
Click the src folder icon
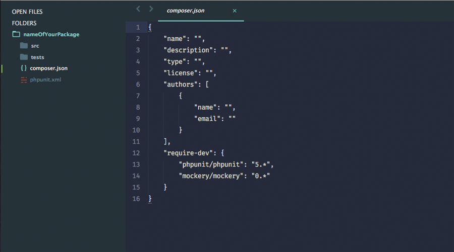click(24, 46)
